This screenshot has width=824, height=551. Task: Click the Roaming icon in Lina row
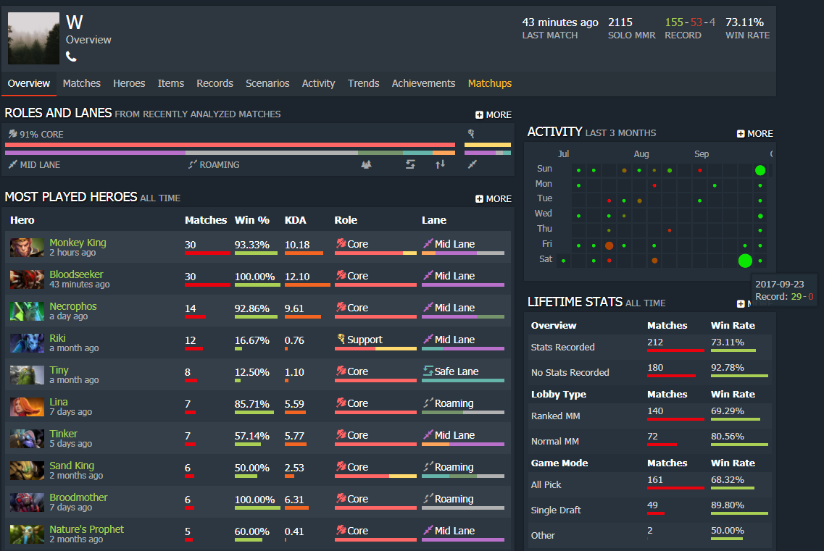pyautogui.click(x=428, y=403)
